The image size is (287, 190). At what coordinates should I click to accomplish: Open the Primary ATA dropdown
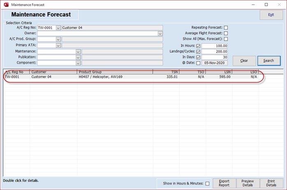pyautogui.click(x=58, y=45)
